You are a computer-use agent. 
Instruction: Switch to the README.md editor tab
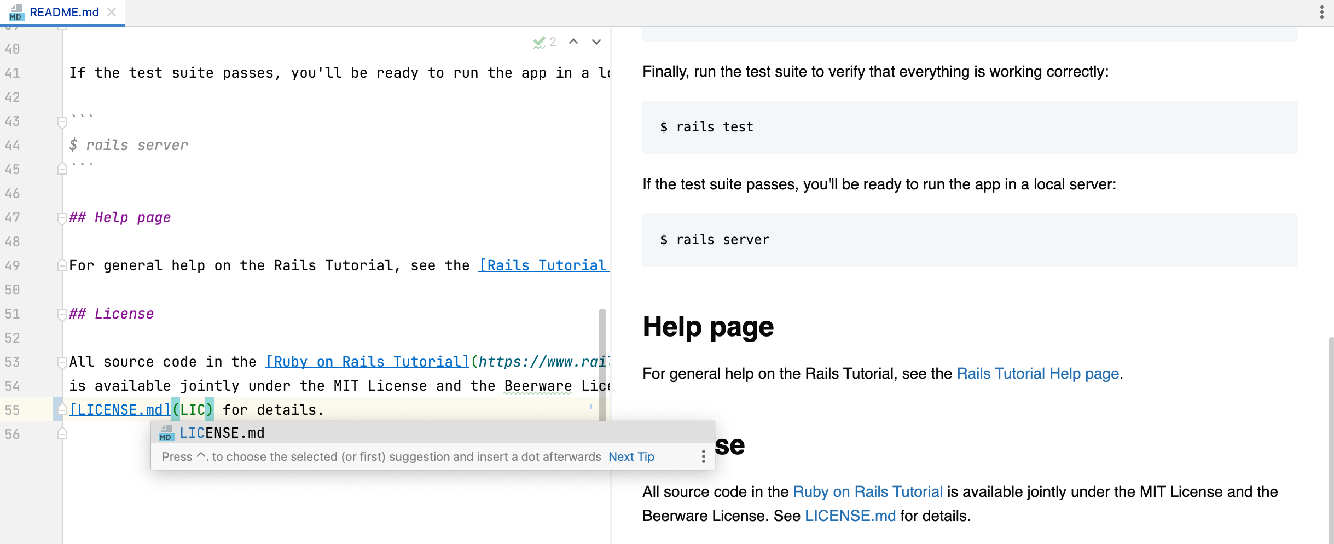[x=64, y=12]
